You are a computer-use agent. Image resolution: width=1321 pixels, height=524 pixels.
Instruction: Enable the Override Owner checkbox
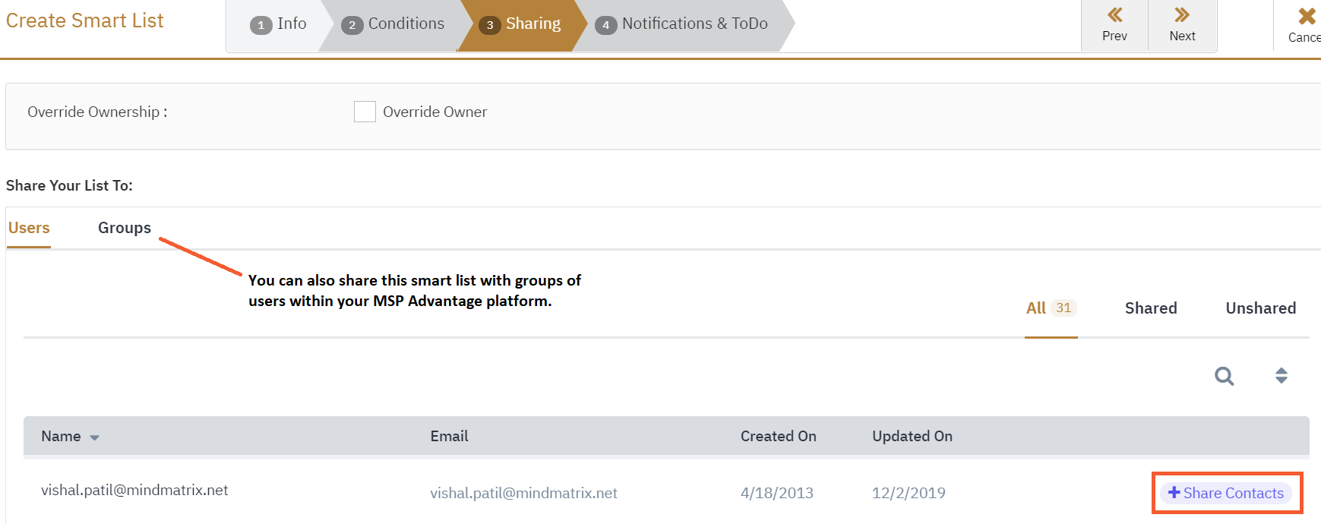point(365,112)
